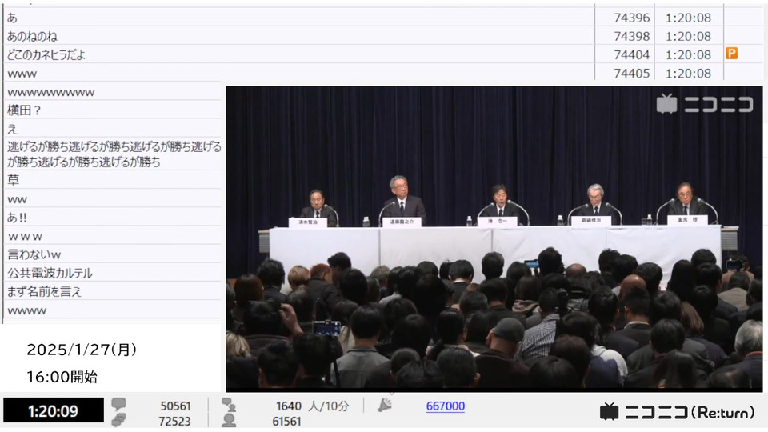Select the last comment 'wwwww'

pos(27,310)
